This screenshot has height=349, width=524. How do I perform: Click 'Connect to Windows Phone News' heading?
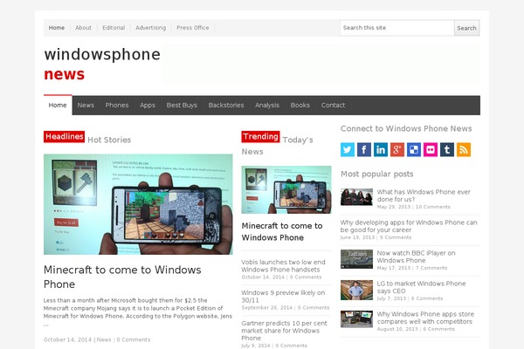(406, 128)
